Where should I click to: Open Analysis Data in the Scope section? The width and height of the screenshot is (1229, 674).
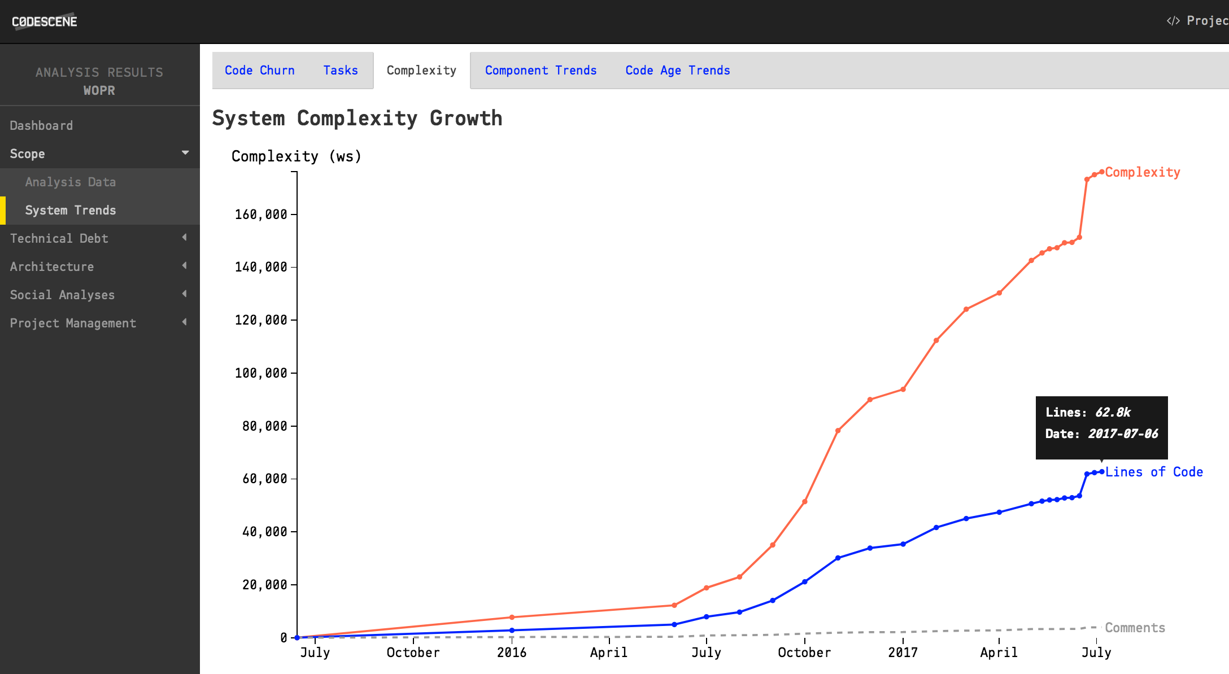click(x=71, y=182)
